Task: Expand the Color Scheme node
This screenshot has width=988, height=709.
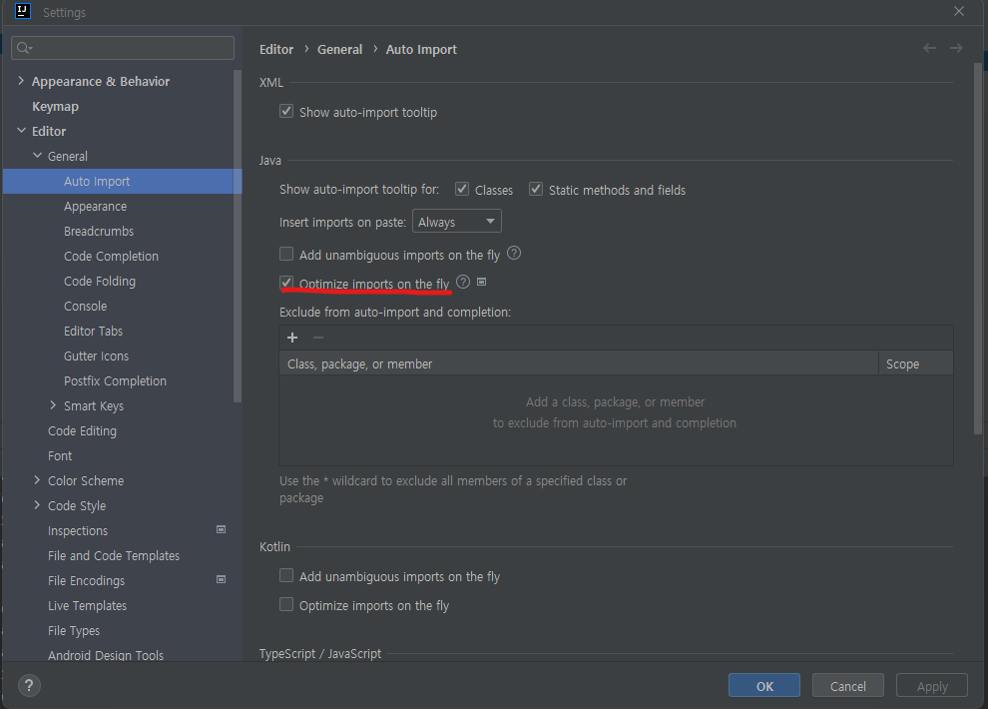Action: click(37, 480)
